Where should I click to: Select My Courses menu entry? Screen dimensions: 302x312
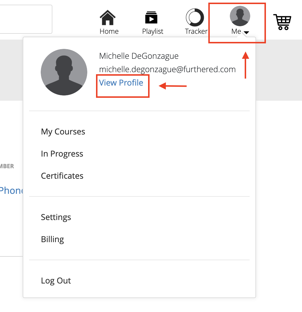[x=63, y=132]
